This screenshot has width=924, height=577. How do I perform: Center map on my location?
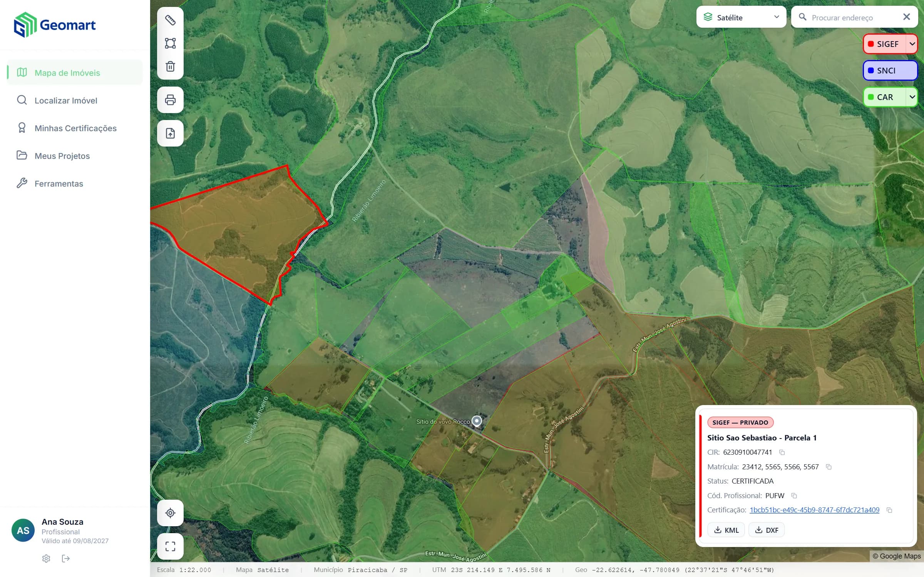pos(170,513)
